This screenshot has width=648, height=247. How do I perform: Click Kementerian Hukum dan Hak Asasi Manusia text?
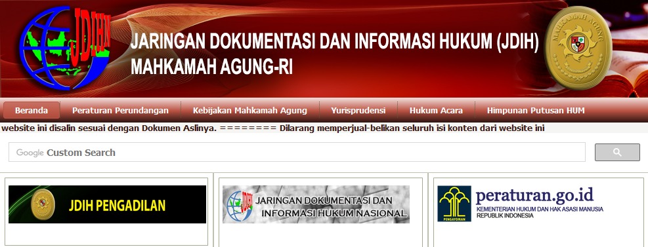(540, 209)
